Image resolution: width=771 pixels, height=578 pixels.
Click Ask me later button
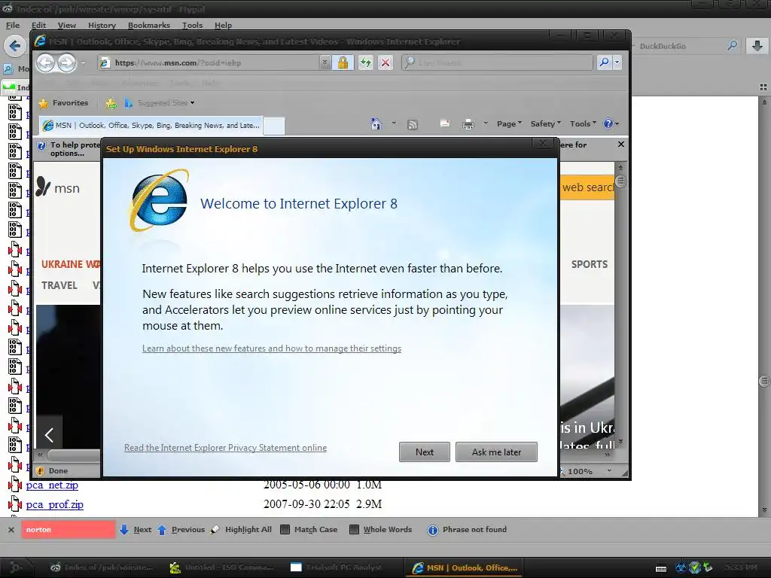[496, 452]
